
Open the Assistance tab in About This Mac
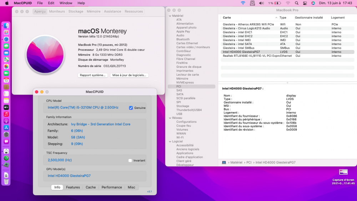[112, 11]
